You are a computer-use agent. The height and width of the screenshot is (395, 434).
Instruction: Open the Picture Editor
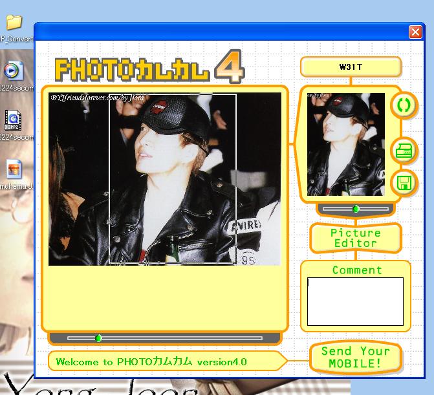[x=355, y=238]
